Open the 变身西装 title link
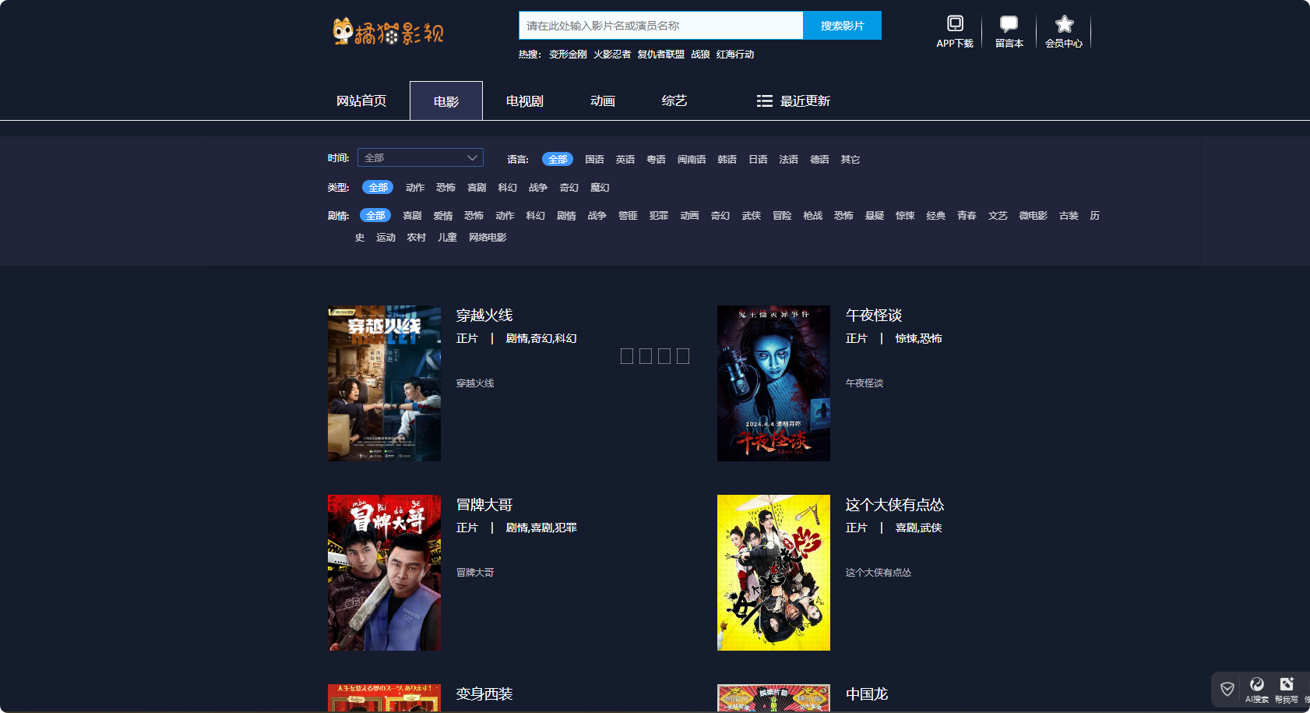 click(x=484, y=694)
